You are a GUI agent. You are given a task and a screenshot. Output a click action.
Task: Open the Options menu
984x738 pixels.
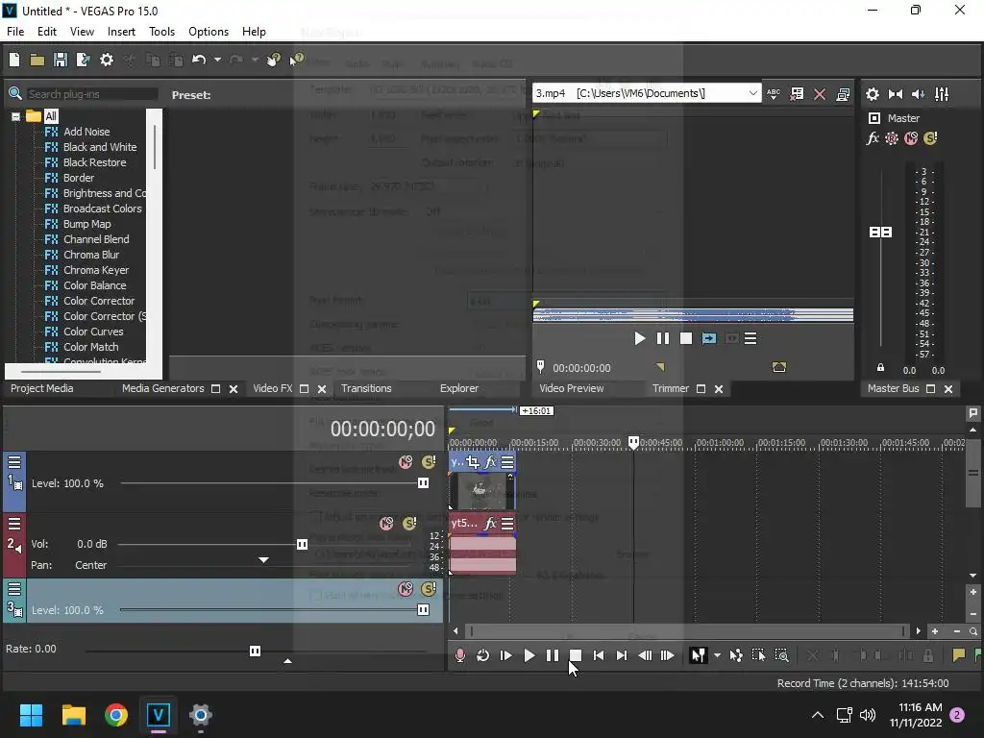click(x=209, y=32)
